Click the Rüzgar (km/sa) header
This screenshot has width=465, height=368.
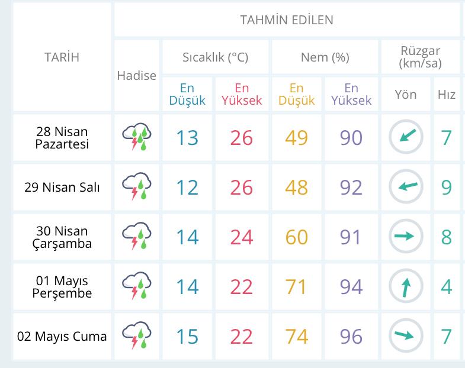421,57
